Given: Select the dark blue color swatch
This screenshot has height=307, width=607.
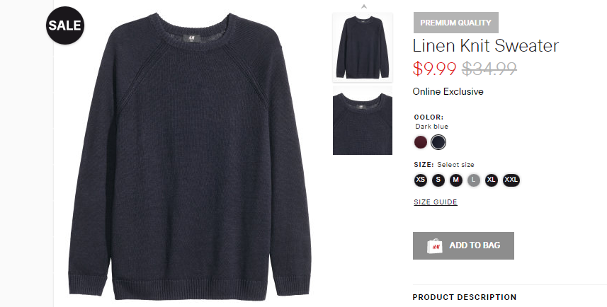Looking at the screenshot, I should (438, 142).
